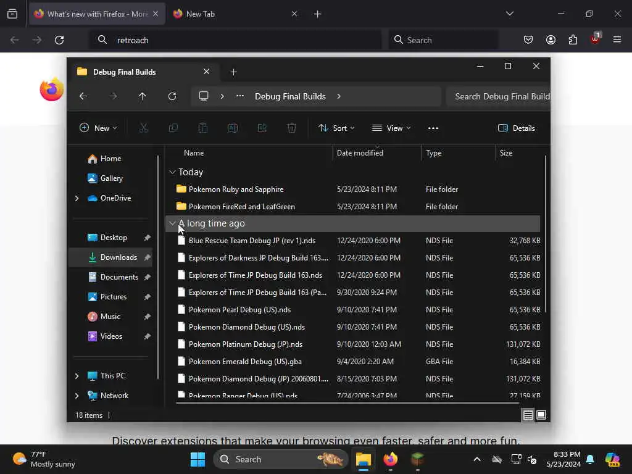This screenshot has width=632, height=474.
Task: Click the Copy icon in Explorer toolbar
Action: tap(173, 128)
